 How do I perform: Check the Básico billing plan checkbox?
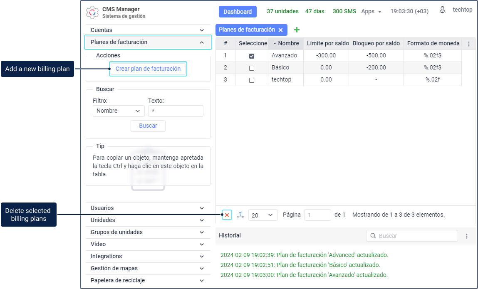[x=252, y=68]
